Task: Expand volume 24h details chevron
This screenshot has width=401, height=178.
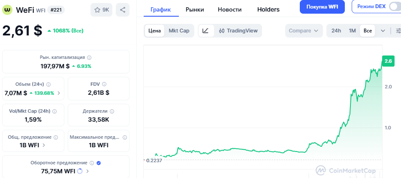Action: click(59, 93)
